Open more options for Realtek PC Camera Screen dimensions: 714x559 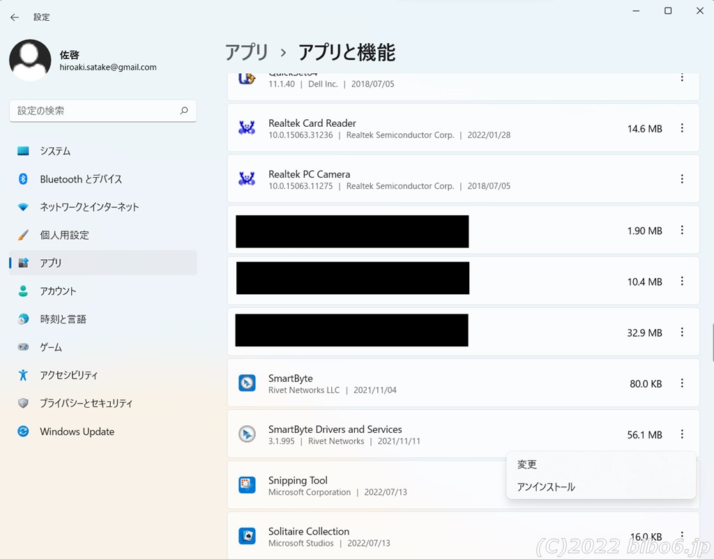pyautogui.click(x=682, y=179)
